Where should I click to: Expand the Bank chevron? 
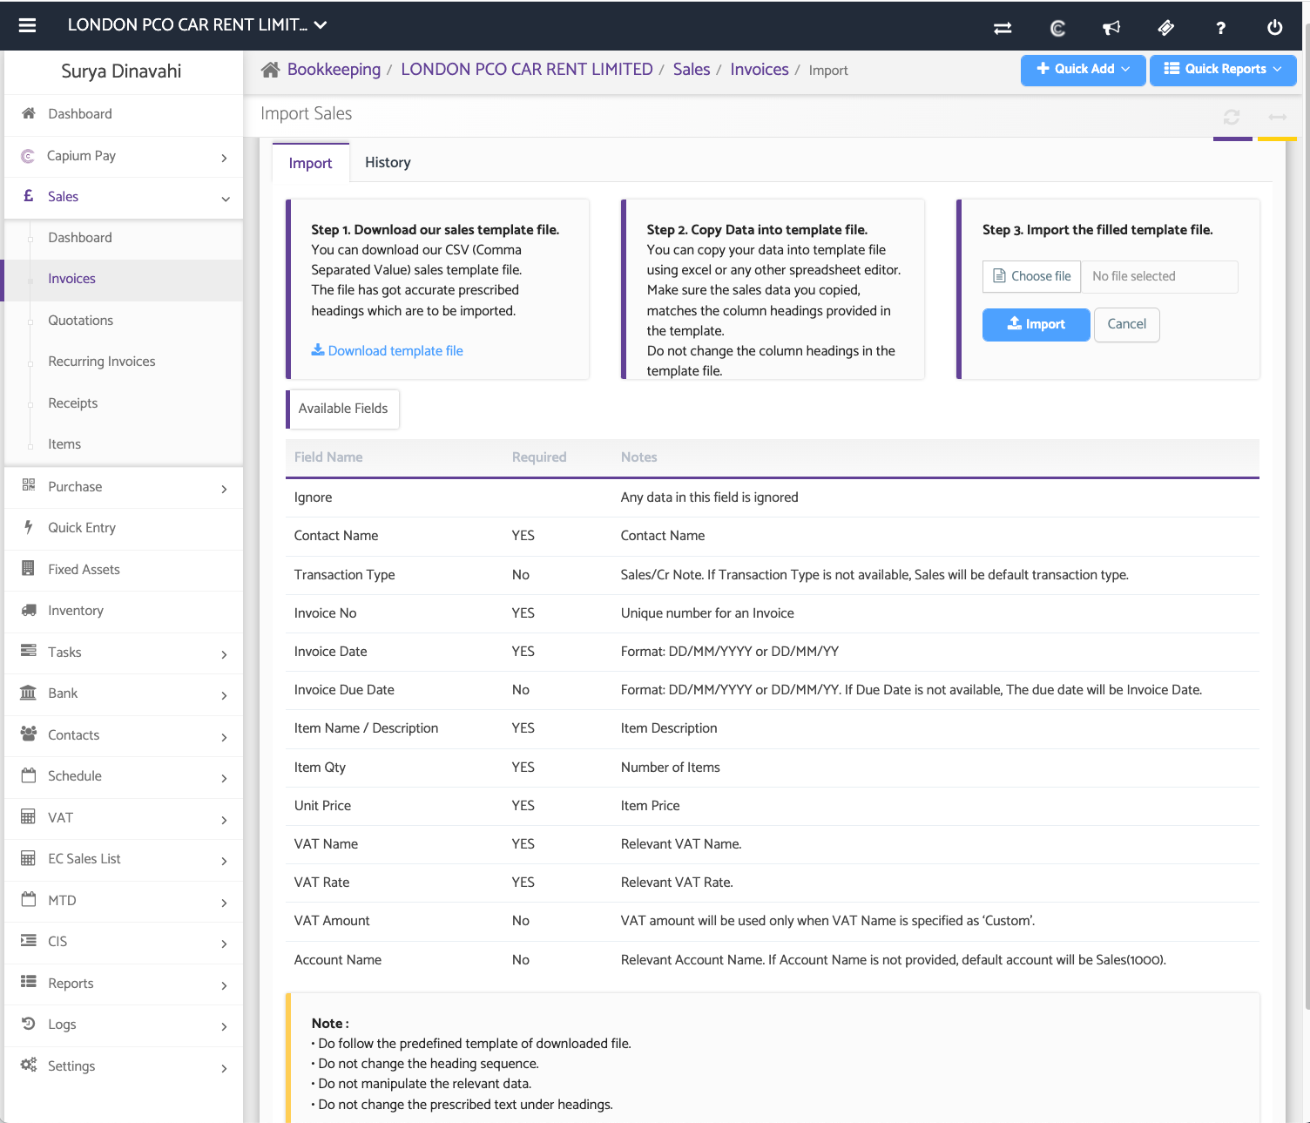224,695
